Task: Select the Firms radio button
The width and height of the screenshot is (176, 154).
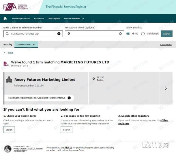Action: 128,34
